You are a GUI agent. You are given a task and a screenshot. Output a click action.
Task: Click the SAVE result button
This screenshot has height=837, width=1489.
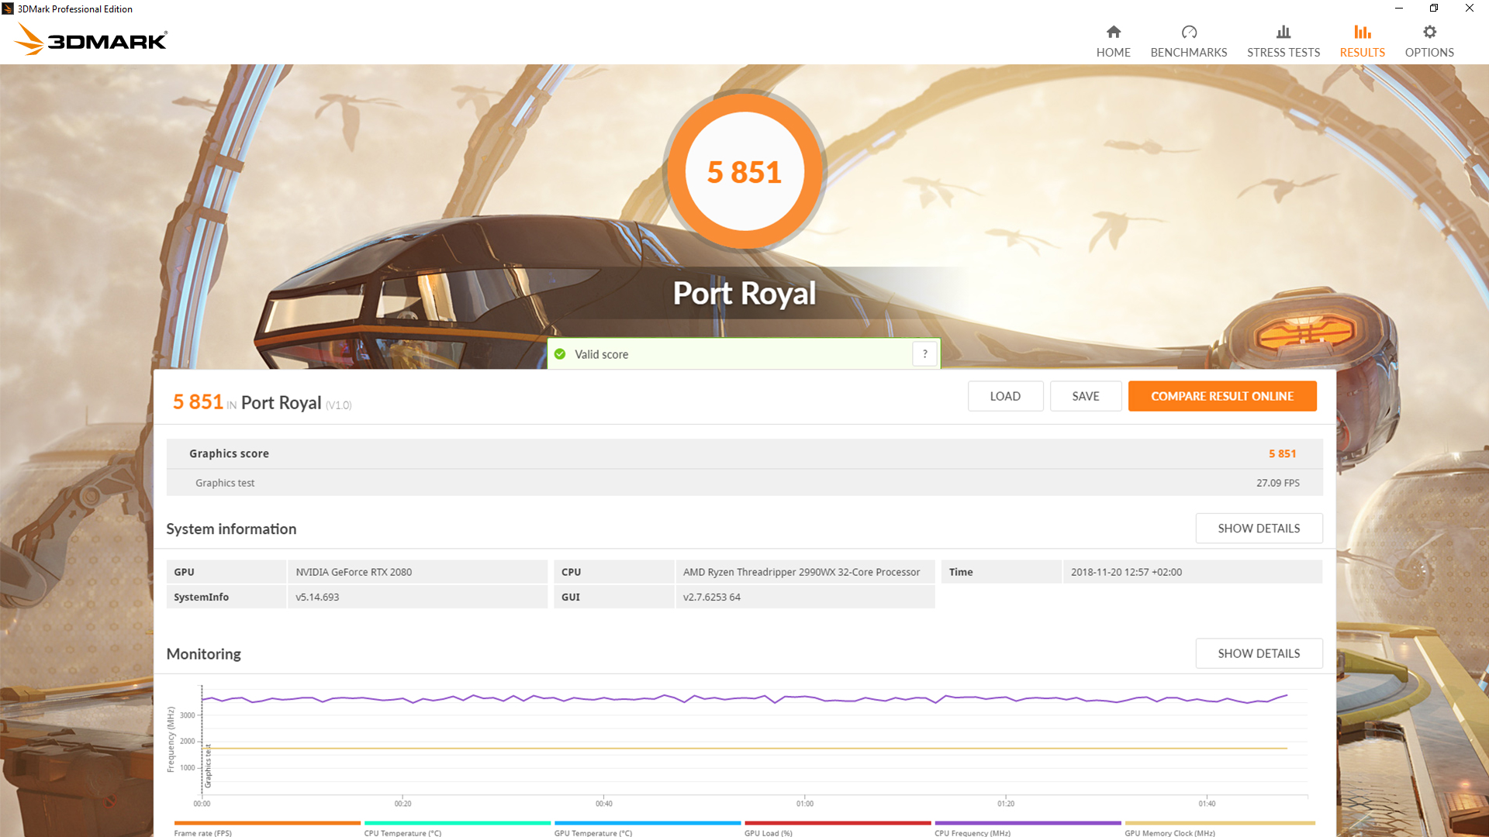1084,395
